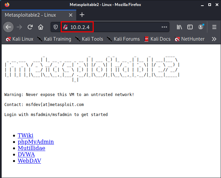Open Firefox account icon
The width and height of the screenshot is (221, 178).
(201, 27)
